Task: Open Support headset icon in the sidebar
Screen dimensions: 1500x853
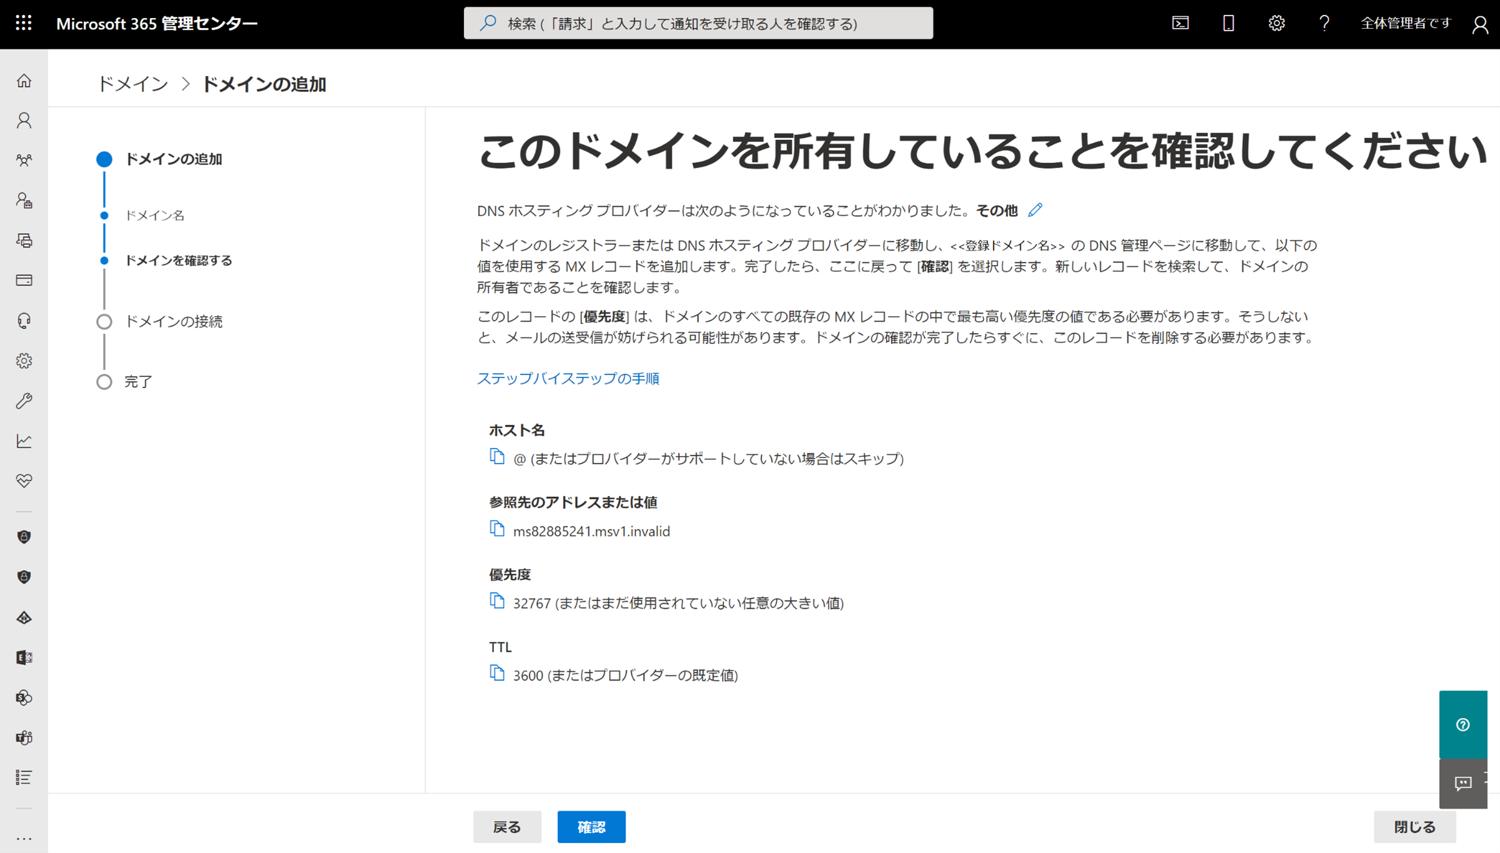Action: tap(24, 321)
